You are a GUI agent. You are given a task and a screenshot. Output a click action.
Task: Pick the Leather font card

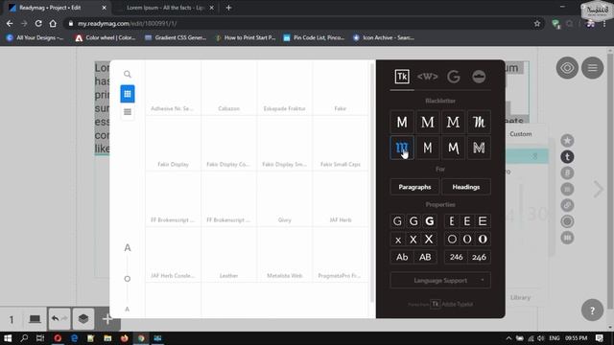click(228, 255)
